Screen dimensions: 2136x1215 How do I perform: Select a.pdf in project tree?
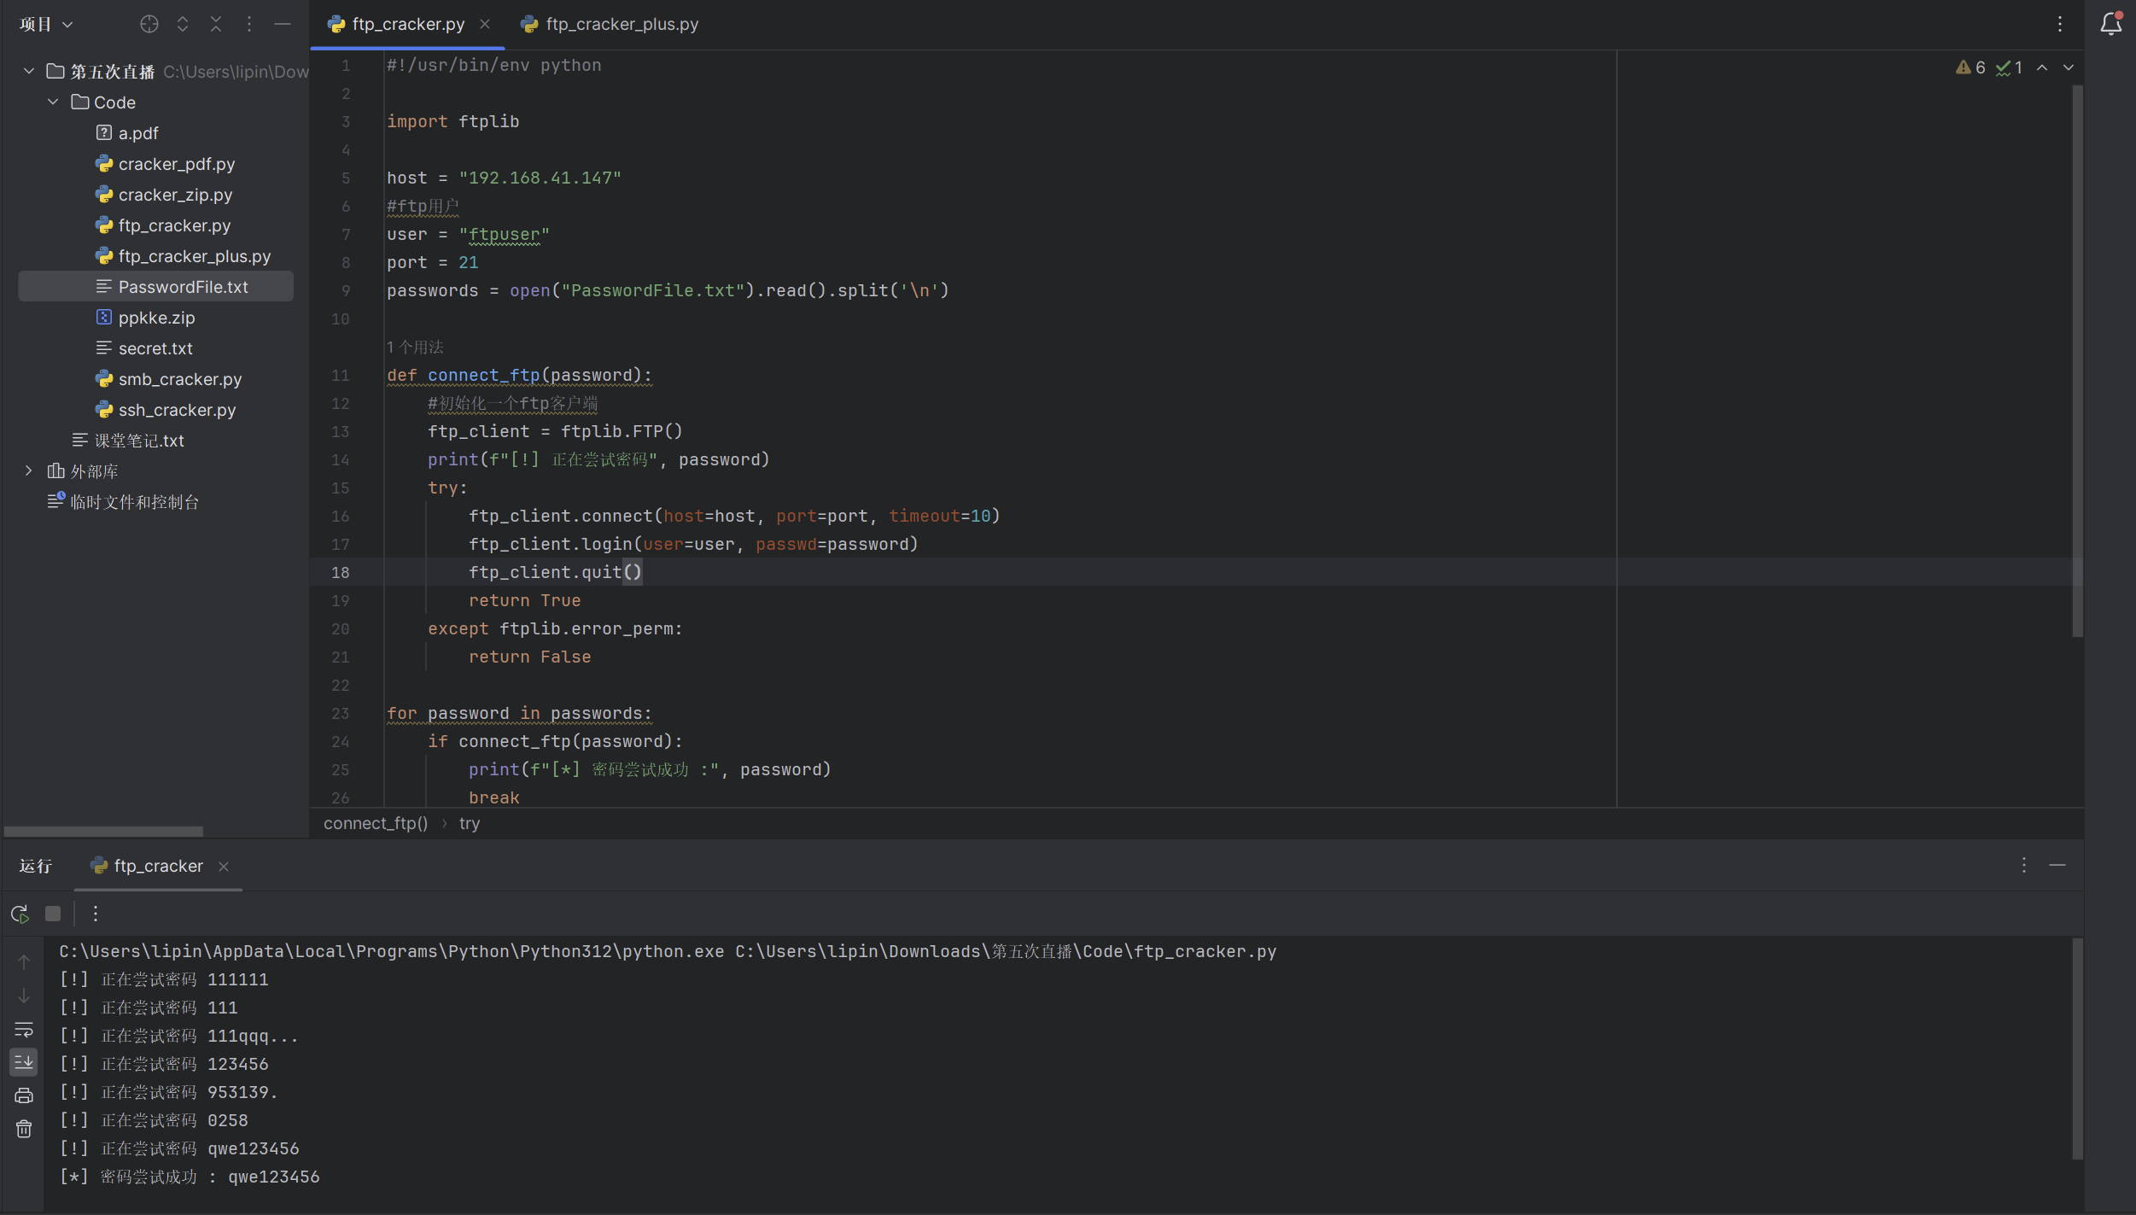[138, 133]
